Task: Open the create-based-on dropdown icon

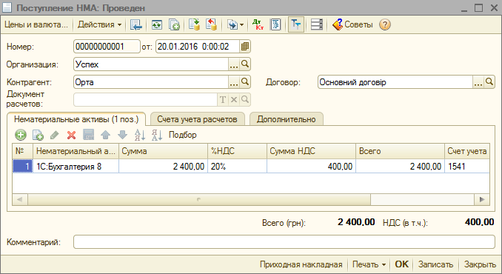Action: point(235,24)
